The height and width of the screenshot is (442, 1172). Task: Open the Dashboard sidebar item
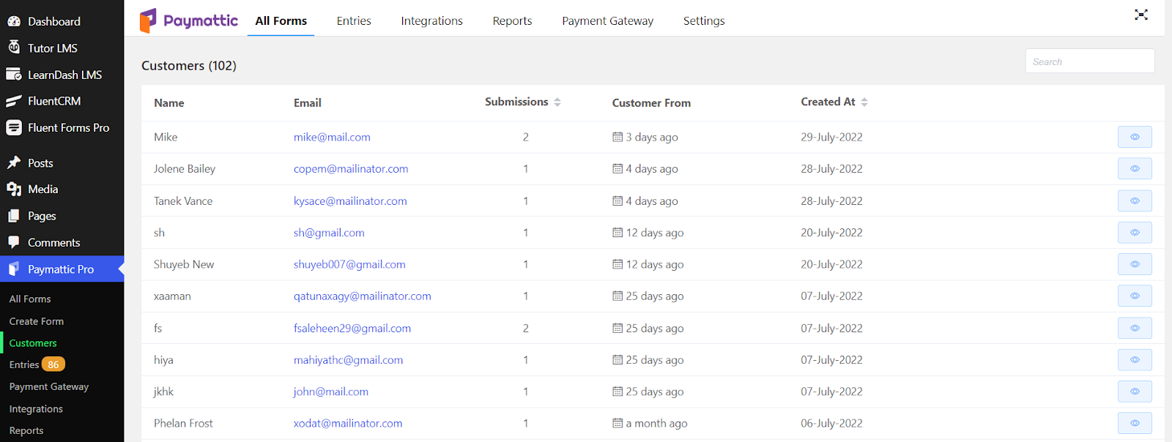tap(53, 22)
